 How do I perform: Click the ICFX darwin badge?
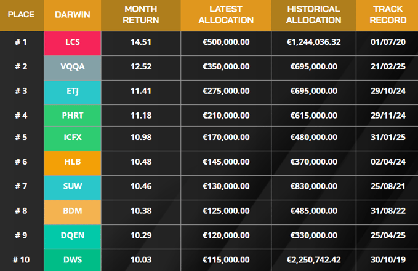click(72, 137)
